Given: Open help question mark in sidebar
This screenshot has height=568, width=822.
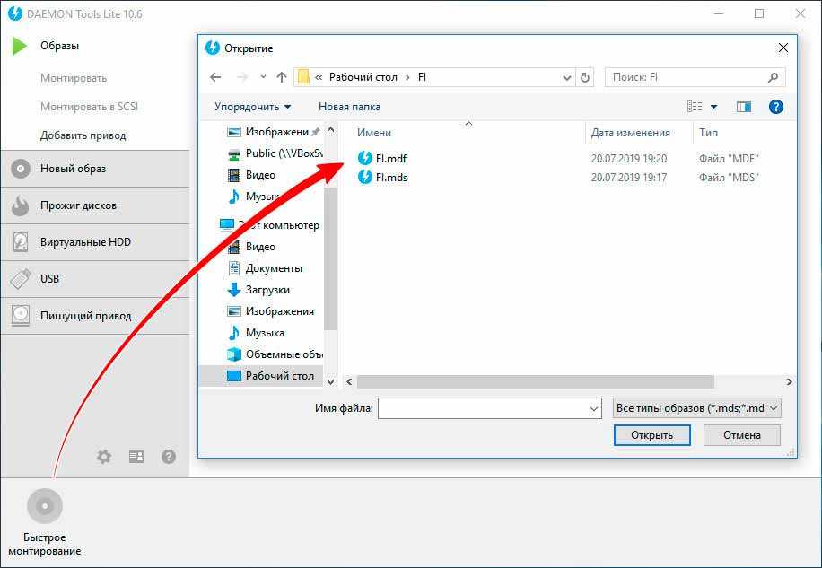Looking at the screenshot, I should (x=169, y=457).
